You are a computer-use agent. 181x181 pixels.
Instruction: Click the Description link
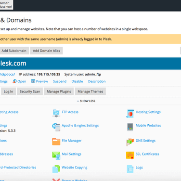coord(97,81)
